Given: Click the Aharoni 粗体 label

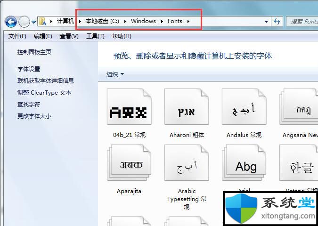Looking at the screenshot, I should [x=187, y=135].
